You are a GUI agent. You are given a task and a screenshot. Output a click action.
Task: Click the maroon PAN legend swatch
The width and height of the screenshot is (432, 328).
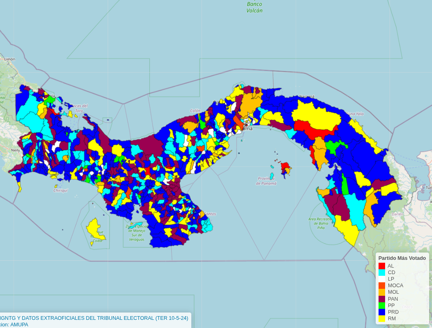coord(382,299)
